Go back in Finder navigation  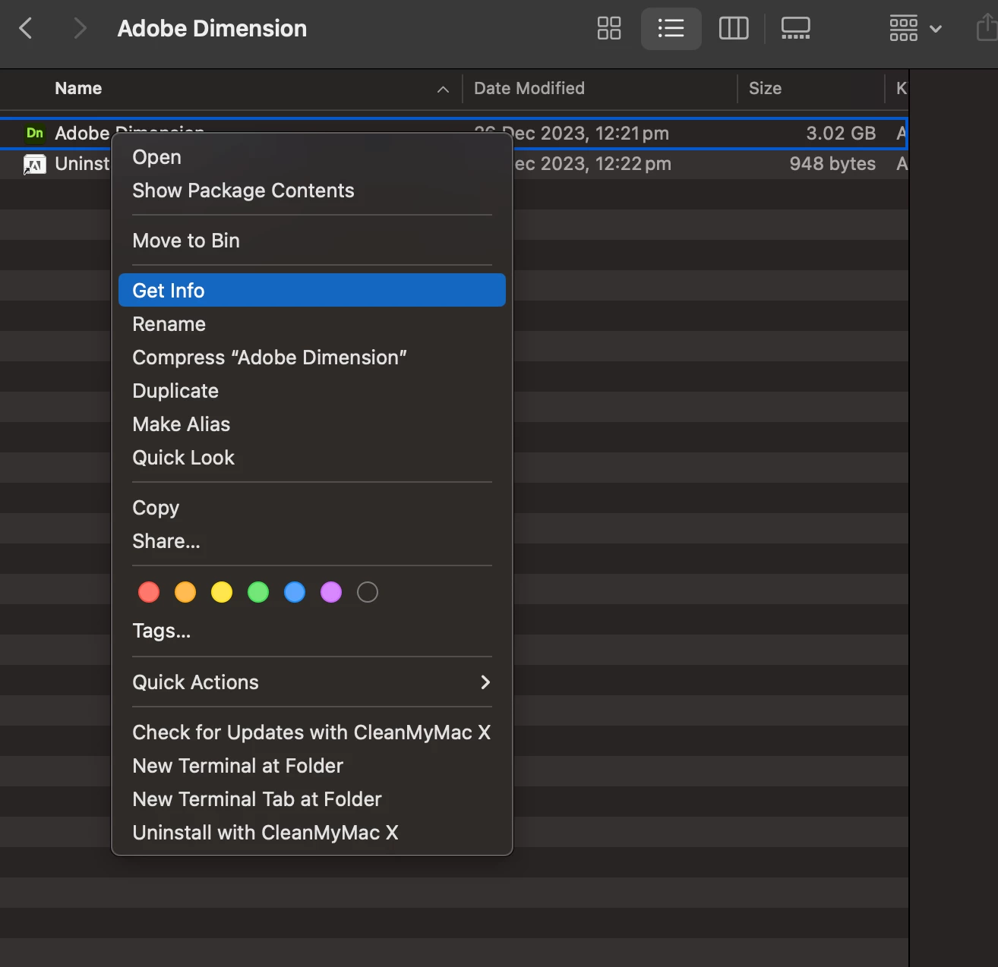point(26,29)
